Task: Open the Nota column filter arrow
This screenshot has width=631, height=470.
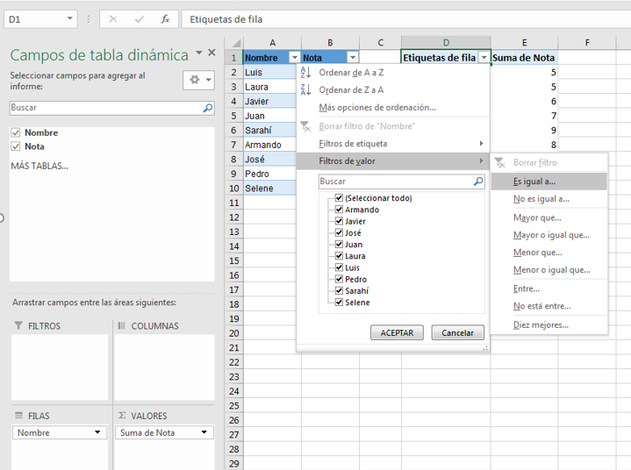Action: click(353, 58)
